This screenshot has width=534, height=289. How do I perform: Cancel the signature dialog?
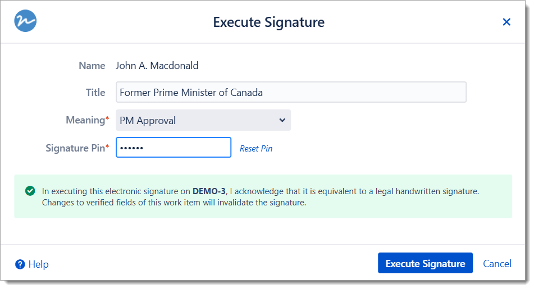[x=497, y=264]
